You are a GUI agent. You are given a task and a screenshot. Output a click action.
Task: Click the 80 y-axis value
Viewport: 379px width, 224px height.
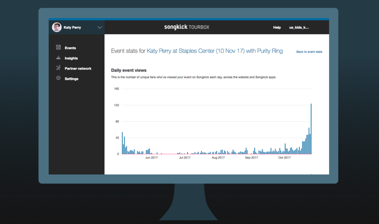[x=117, y=122]
